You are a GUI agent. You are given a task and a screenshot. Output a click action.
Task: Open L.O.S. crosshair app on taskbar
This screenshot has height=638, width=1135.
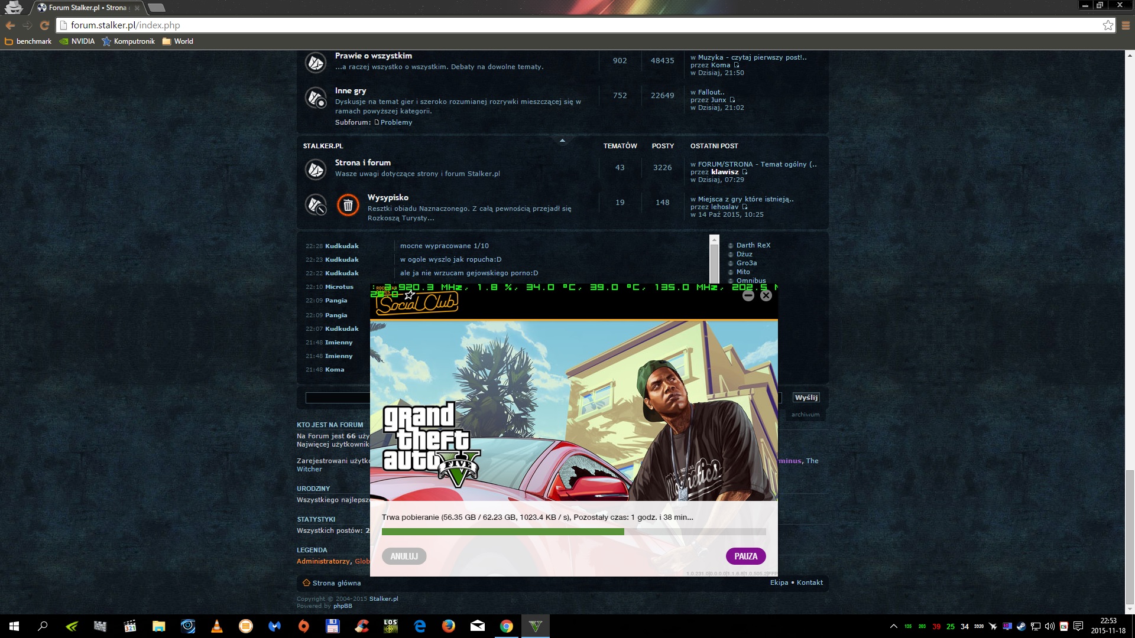(x=391, y=626)
